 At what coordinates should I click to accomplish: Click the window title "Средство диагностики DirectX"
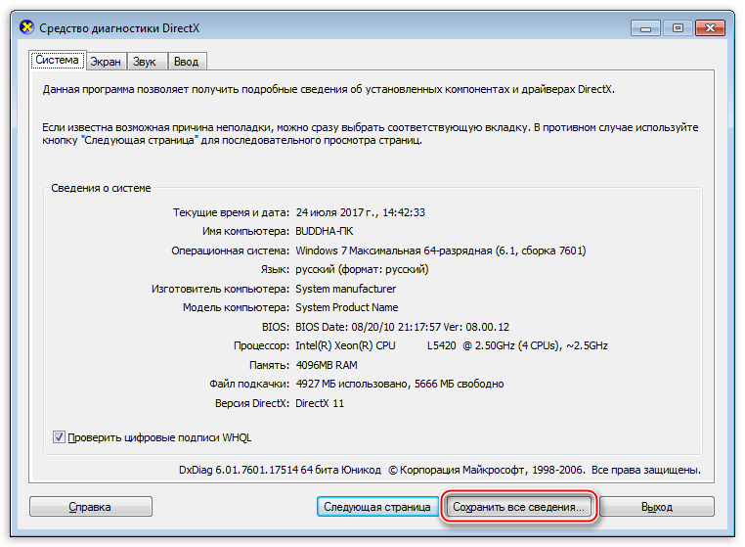click(119, 28)
